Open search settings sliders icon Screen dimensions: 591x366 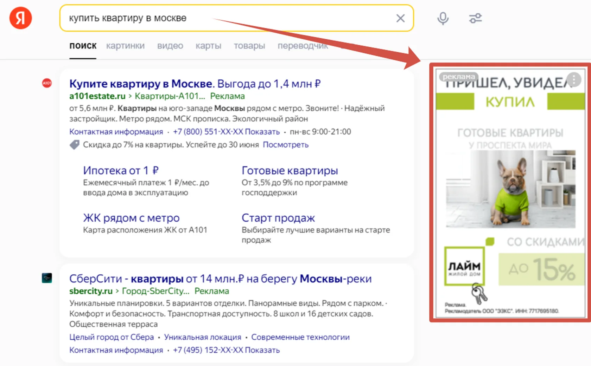(x=475, y=18)
